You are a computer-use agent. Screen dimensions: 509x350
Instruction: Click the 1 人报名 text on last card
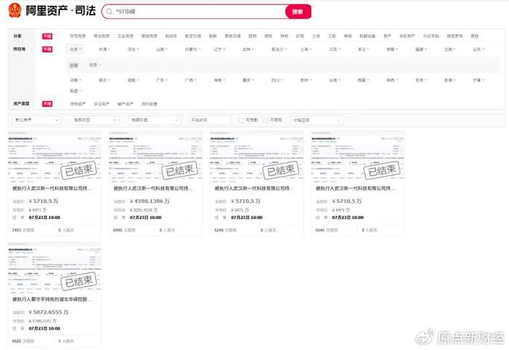click(66, 341)
